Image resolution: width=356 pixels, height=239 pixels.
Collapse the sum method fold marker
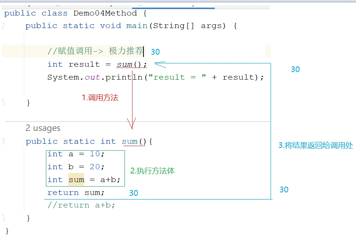click(x=3, y=142)
